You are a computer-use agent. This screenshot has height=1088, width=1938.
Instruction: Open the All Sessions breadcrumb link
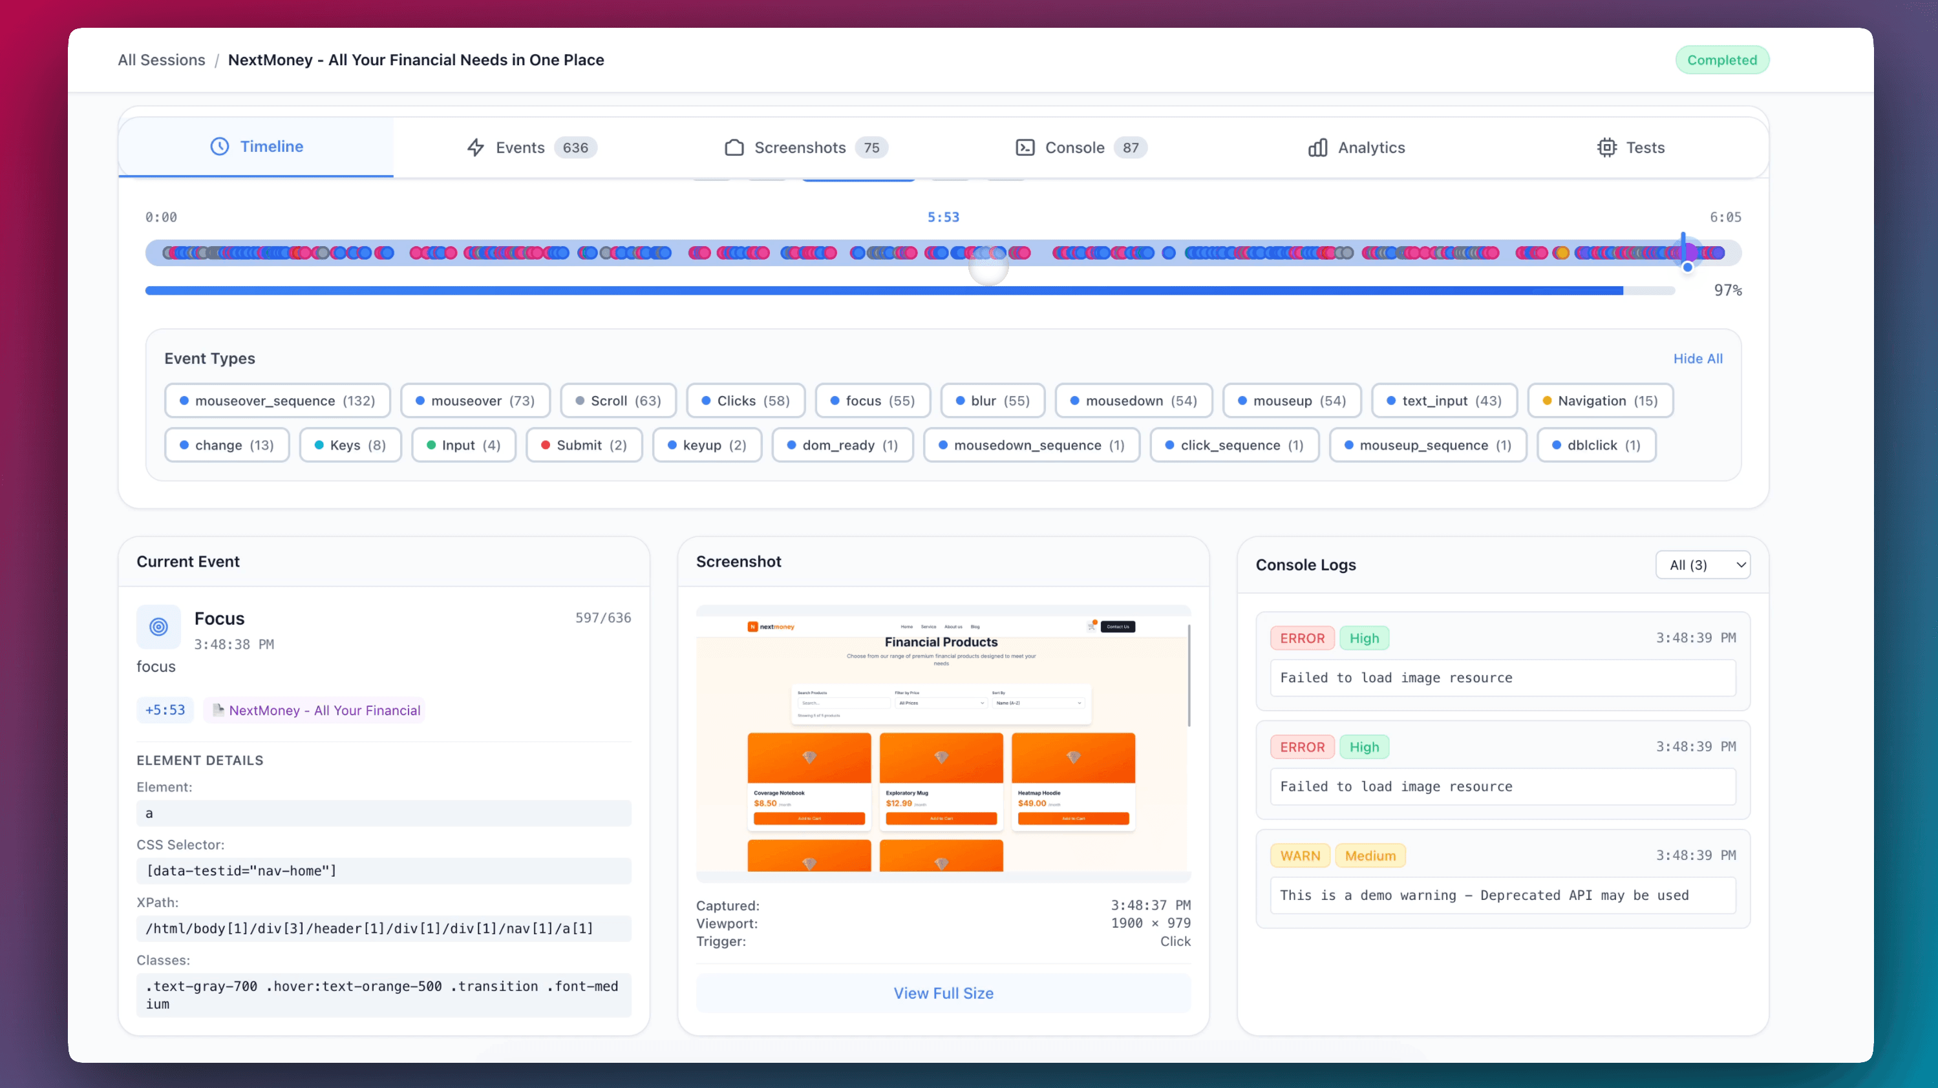coord(161,60)
